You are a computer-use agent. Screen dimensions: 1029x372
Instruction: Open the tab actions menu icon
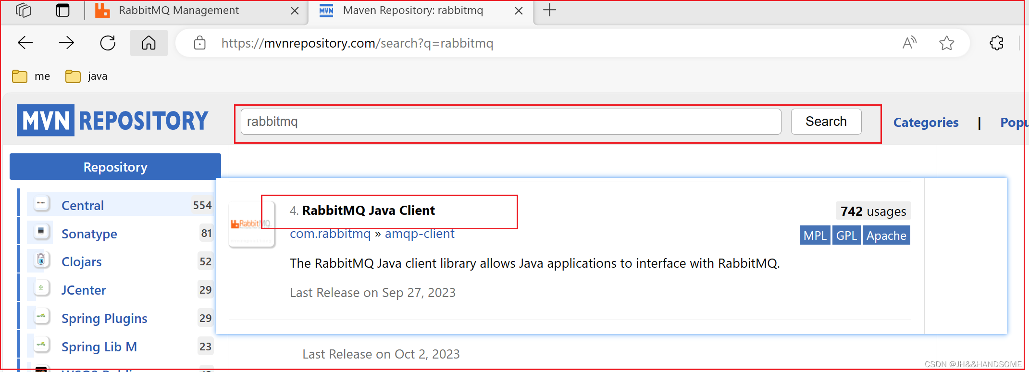[62, 10]
